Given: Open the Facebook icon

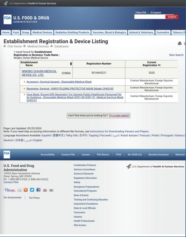Looking at the screenshot, I should 38,190.
